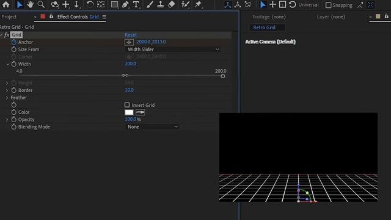391x220 pixels.
Task: Expand the Feather property
Action: [x=7, y=98]
